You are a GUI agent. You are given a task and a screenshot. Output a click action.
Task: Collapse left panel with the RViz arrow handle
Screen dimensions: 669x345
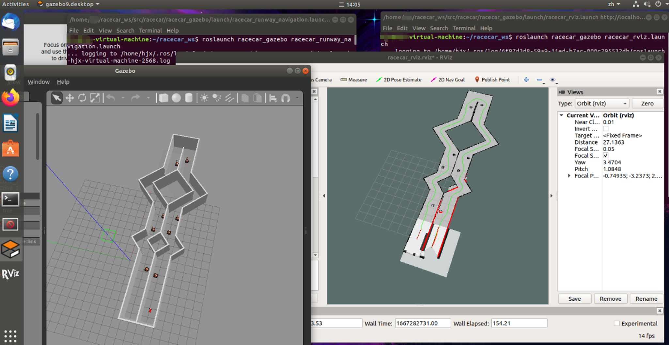click(x=324, y=196)
